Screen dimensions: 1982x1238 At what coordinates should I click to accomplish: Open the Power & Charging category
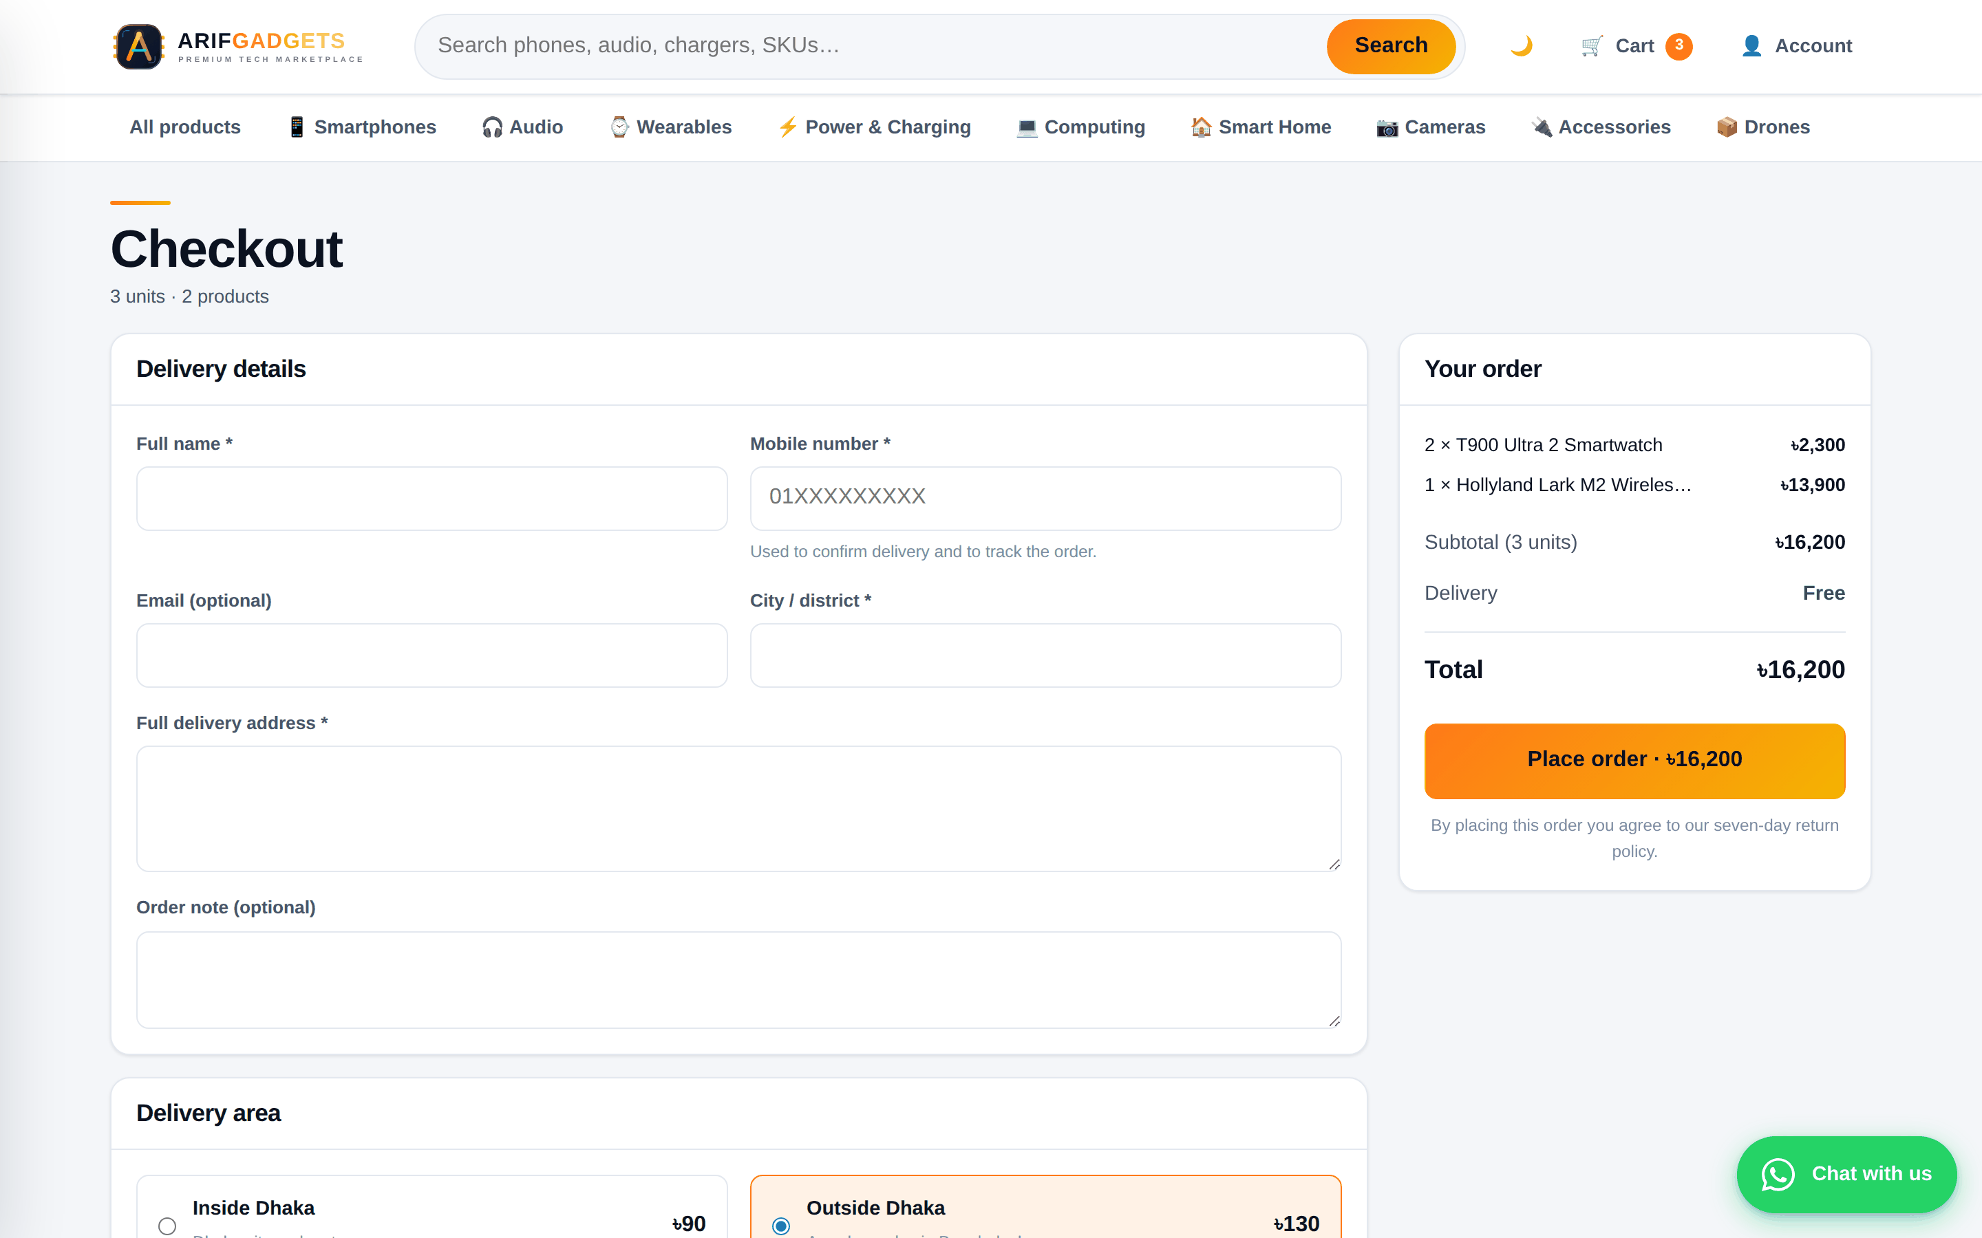coord(875,127)
